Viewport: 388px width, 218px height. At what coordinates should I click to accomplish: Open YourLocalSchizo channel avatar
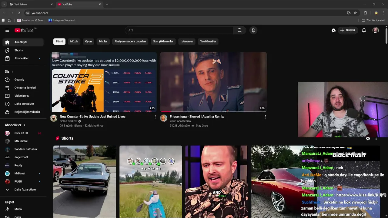click(164, 118)
